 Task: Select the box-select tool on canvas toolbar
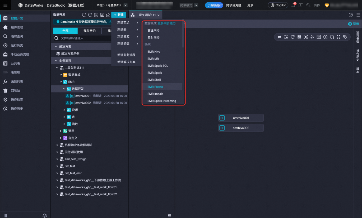tap(286, 37)
